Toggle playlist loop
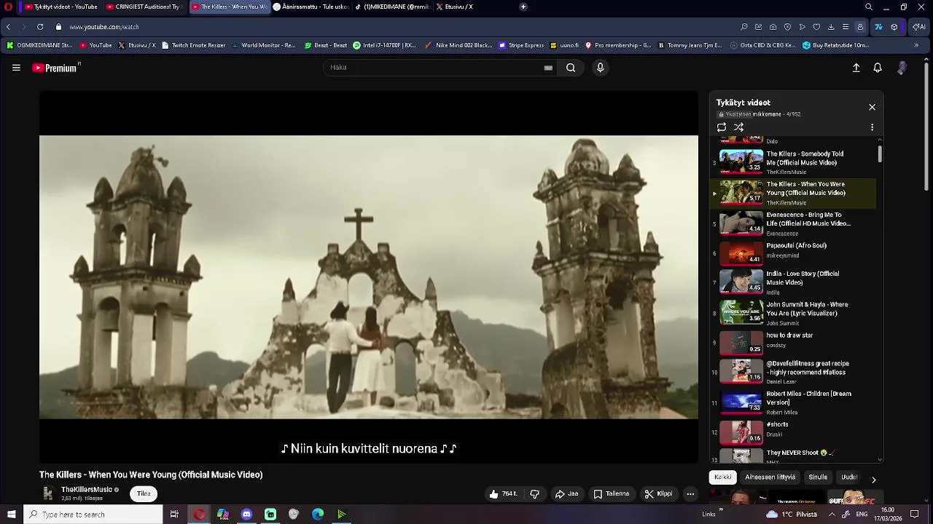 722,127
